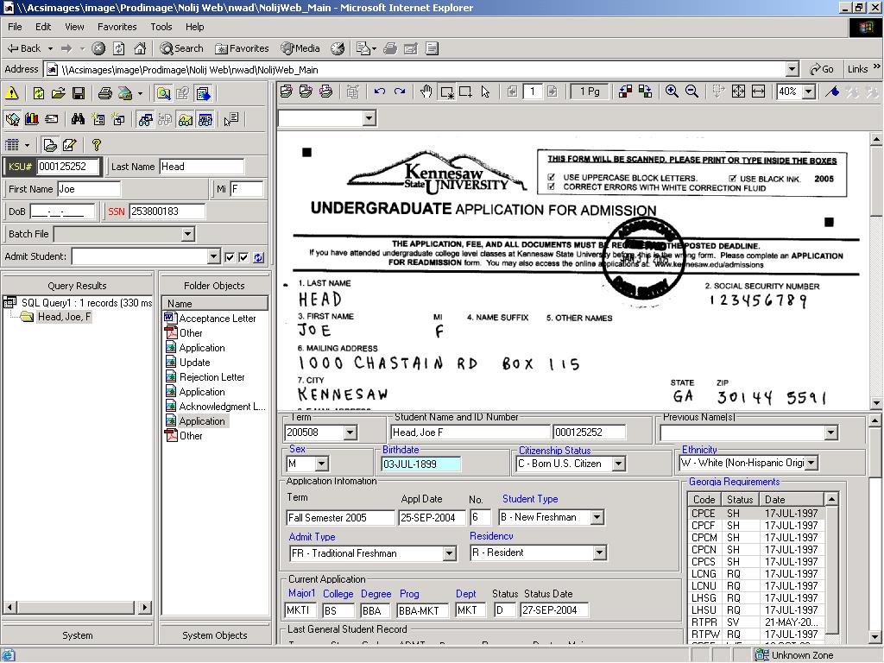Click the Media toolbar button
This screenshot has width=884, height=663.
pos(300,48)
